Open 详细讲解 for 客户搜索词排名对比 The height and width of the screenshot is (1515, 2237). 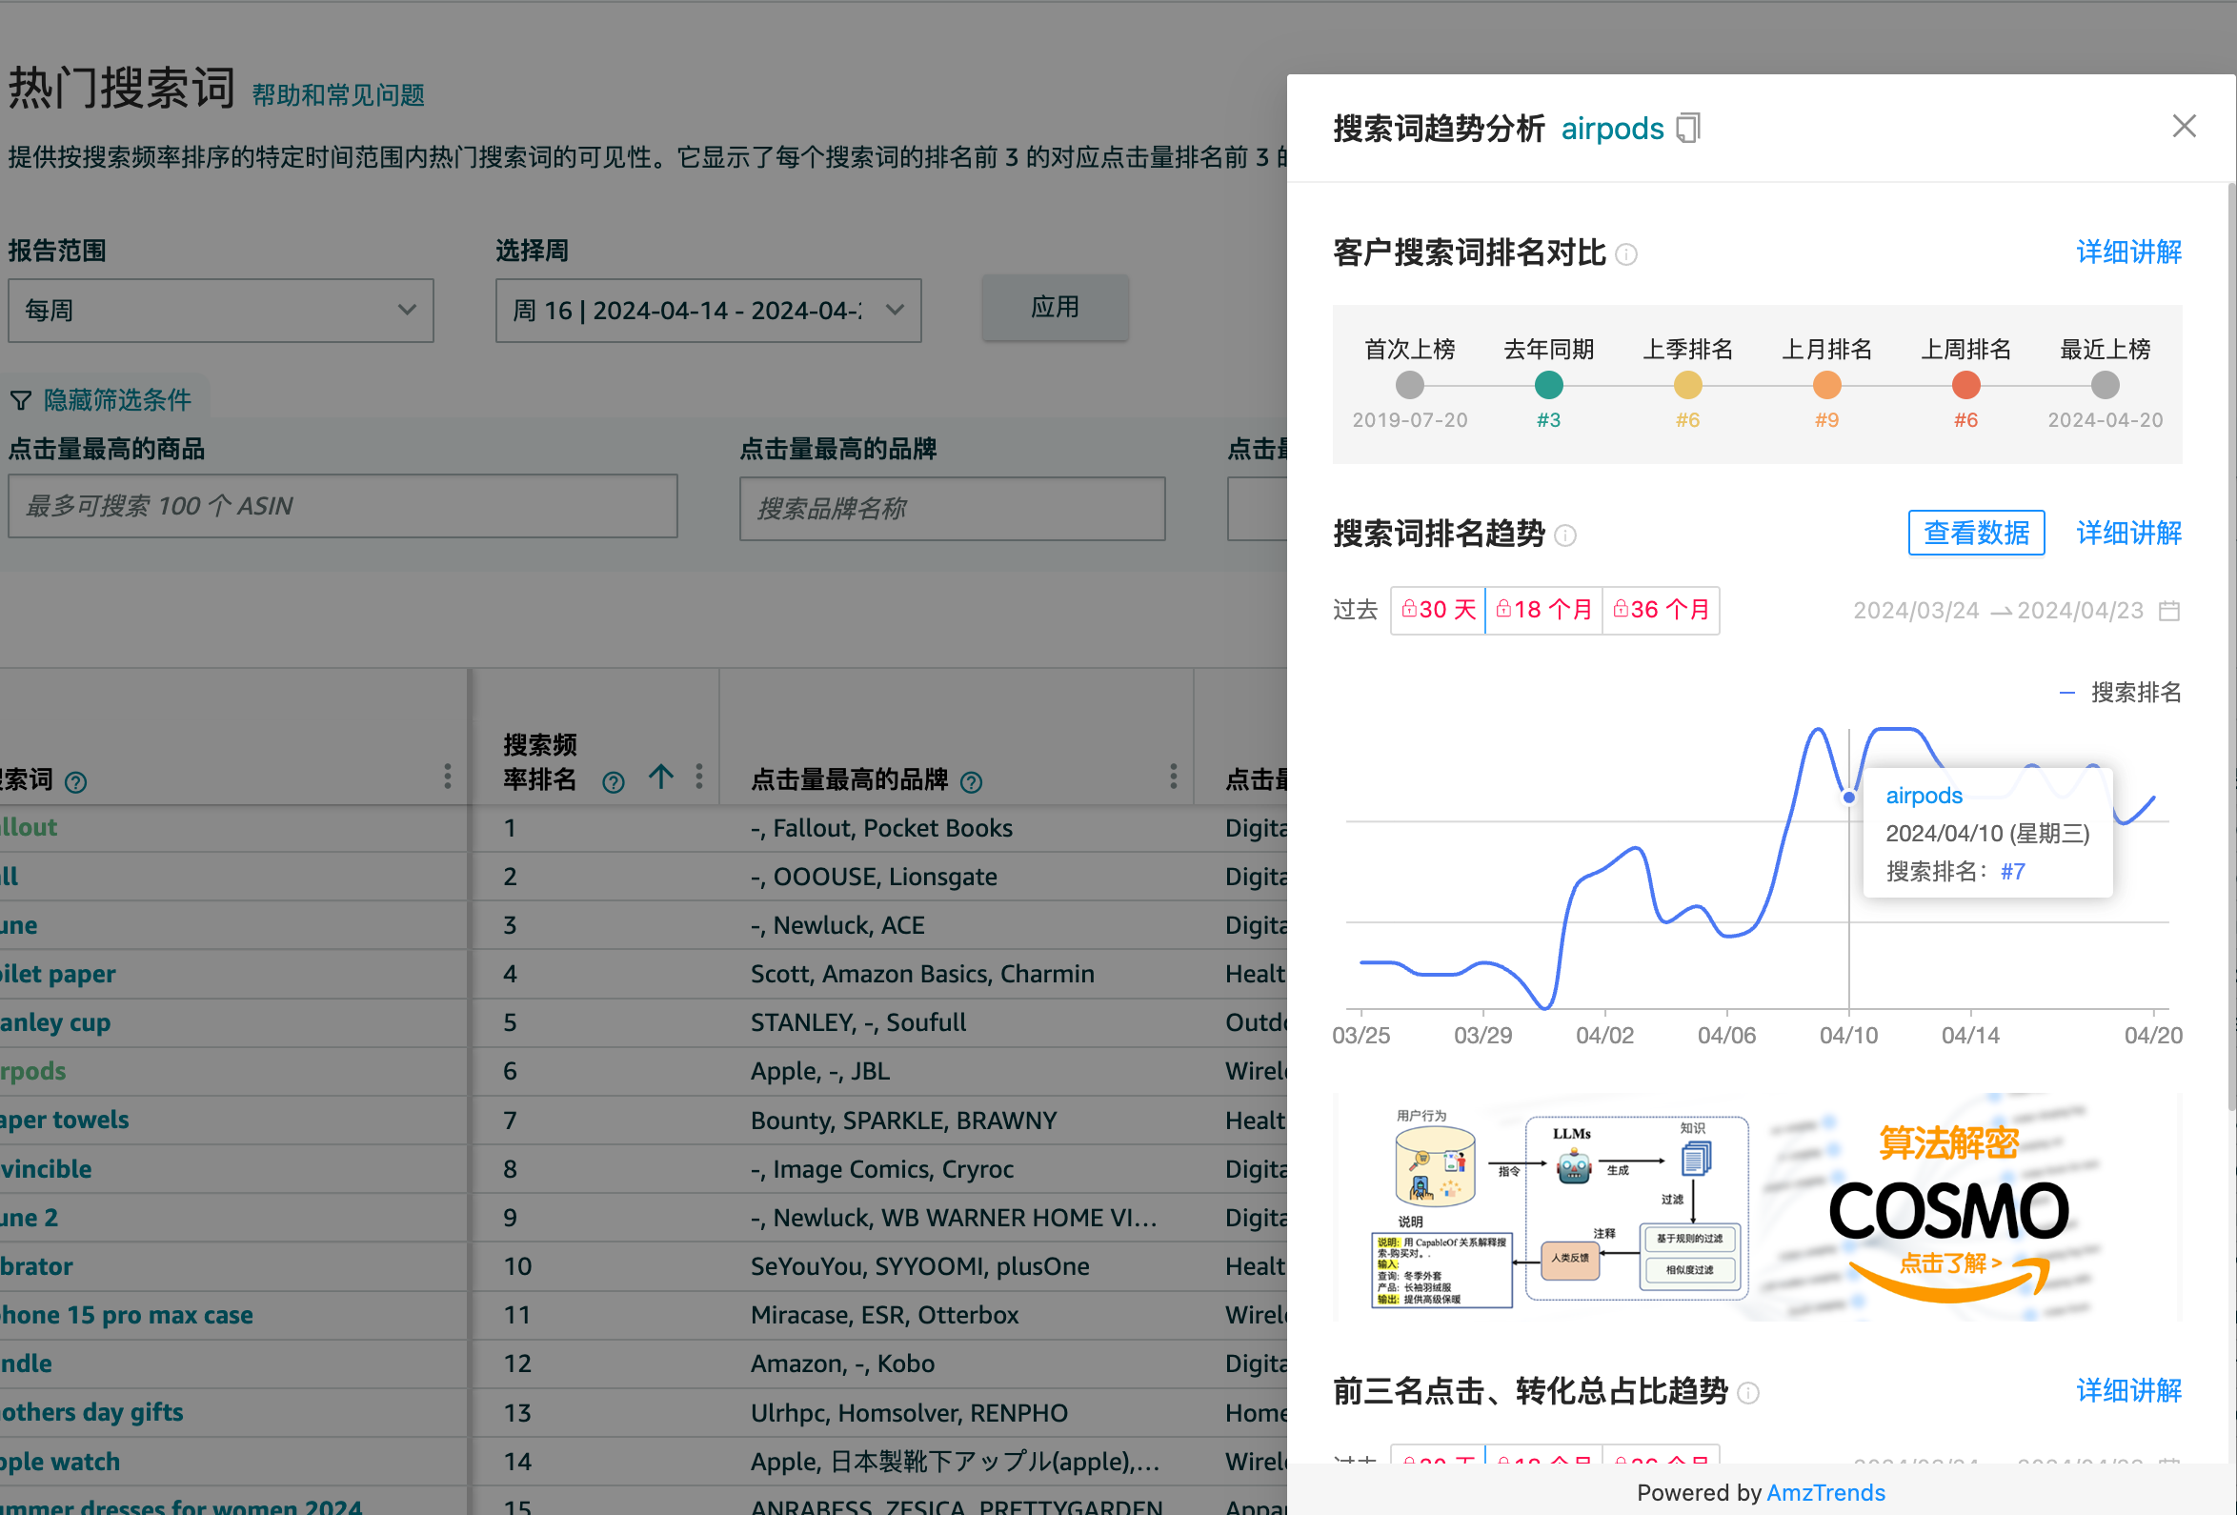(x=2128, y=252)
